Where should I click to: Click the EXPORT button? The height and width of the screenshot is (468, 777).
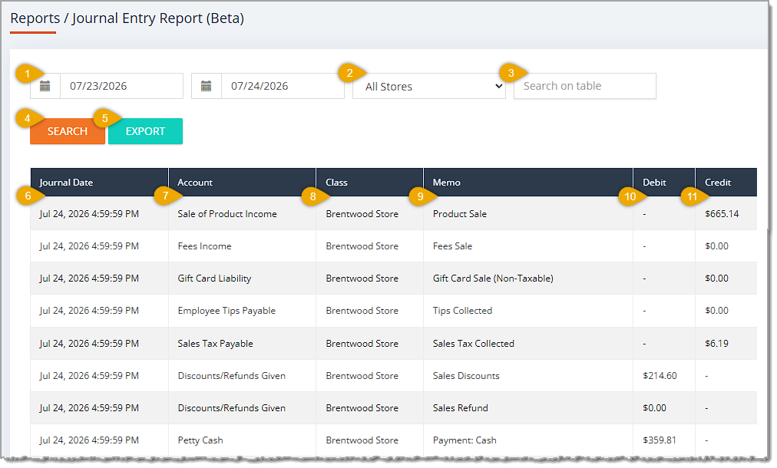[x=145, y=131]
